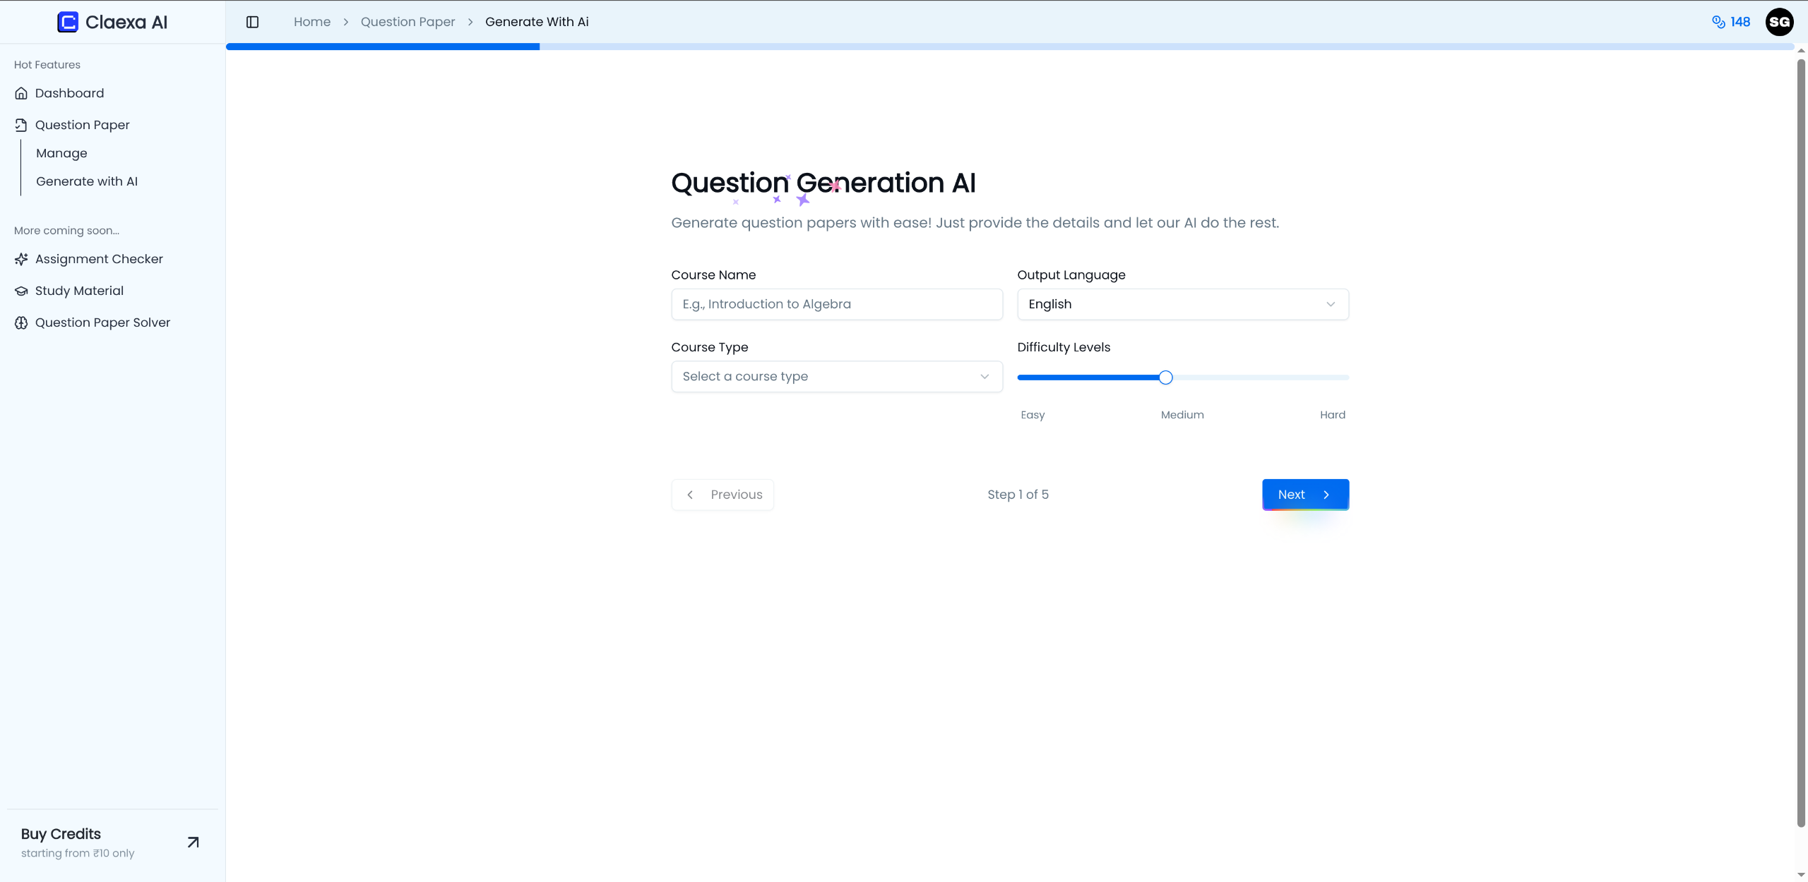Viewport: 1808px width, 882px height.
Task: Click the credits coin icon showing 148
Action: click(x=1718, y=22)
